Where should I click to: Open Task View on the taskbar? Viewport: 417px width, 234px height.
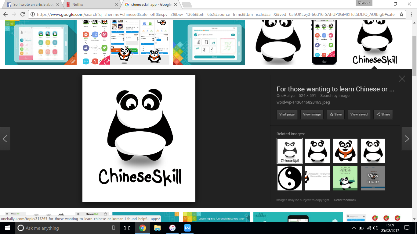[127, 228]
